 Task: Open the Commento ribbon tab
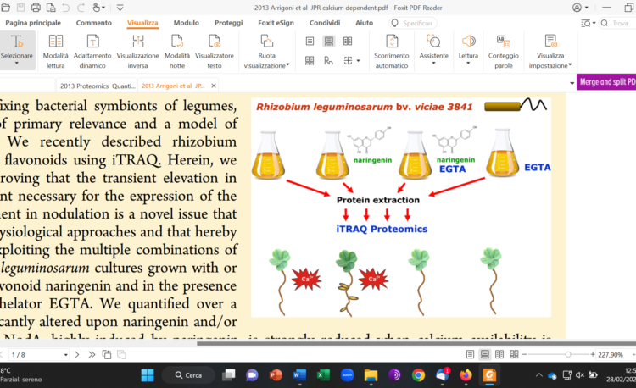[x=93, y=23]
